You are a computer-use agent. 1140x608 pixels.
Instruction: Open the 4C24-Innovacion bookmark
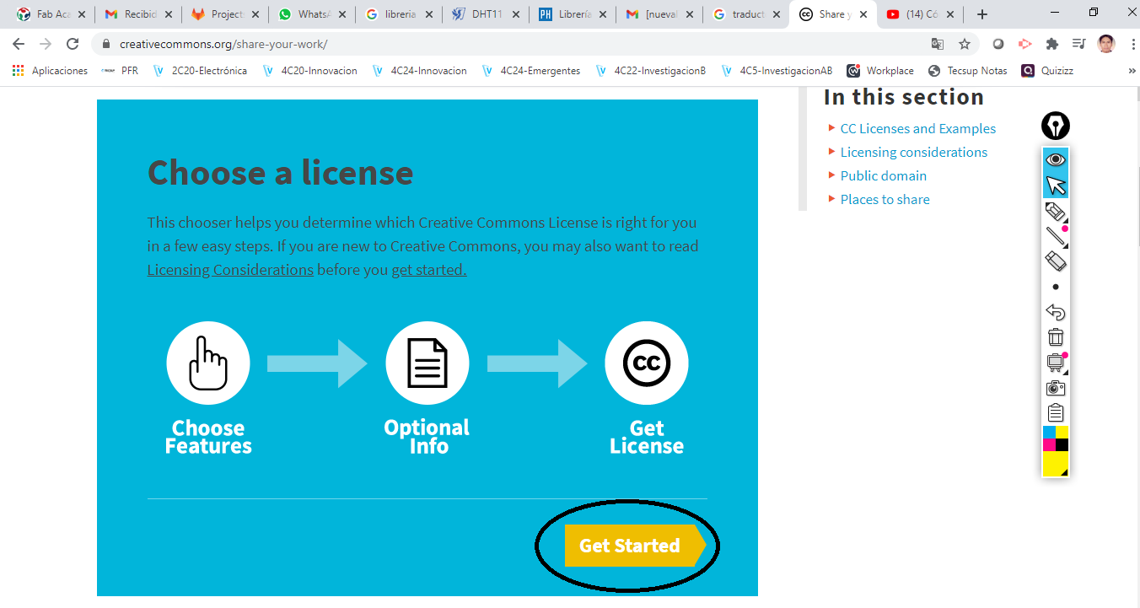[x=419, y=71]
